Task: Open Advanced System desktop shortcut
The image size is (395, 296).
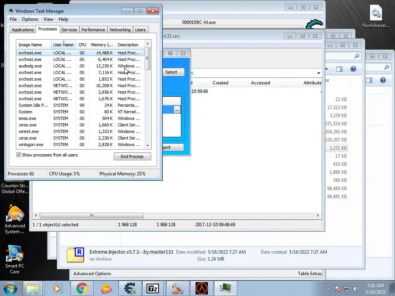Action: tap(15, 219)
